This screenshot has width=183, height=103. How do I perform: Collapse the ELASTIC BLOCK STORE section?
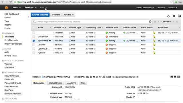(3, 60)
